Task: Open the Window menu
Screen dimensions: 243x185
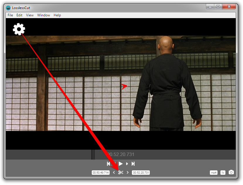Action: coord(44,15)
